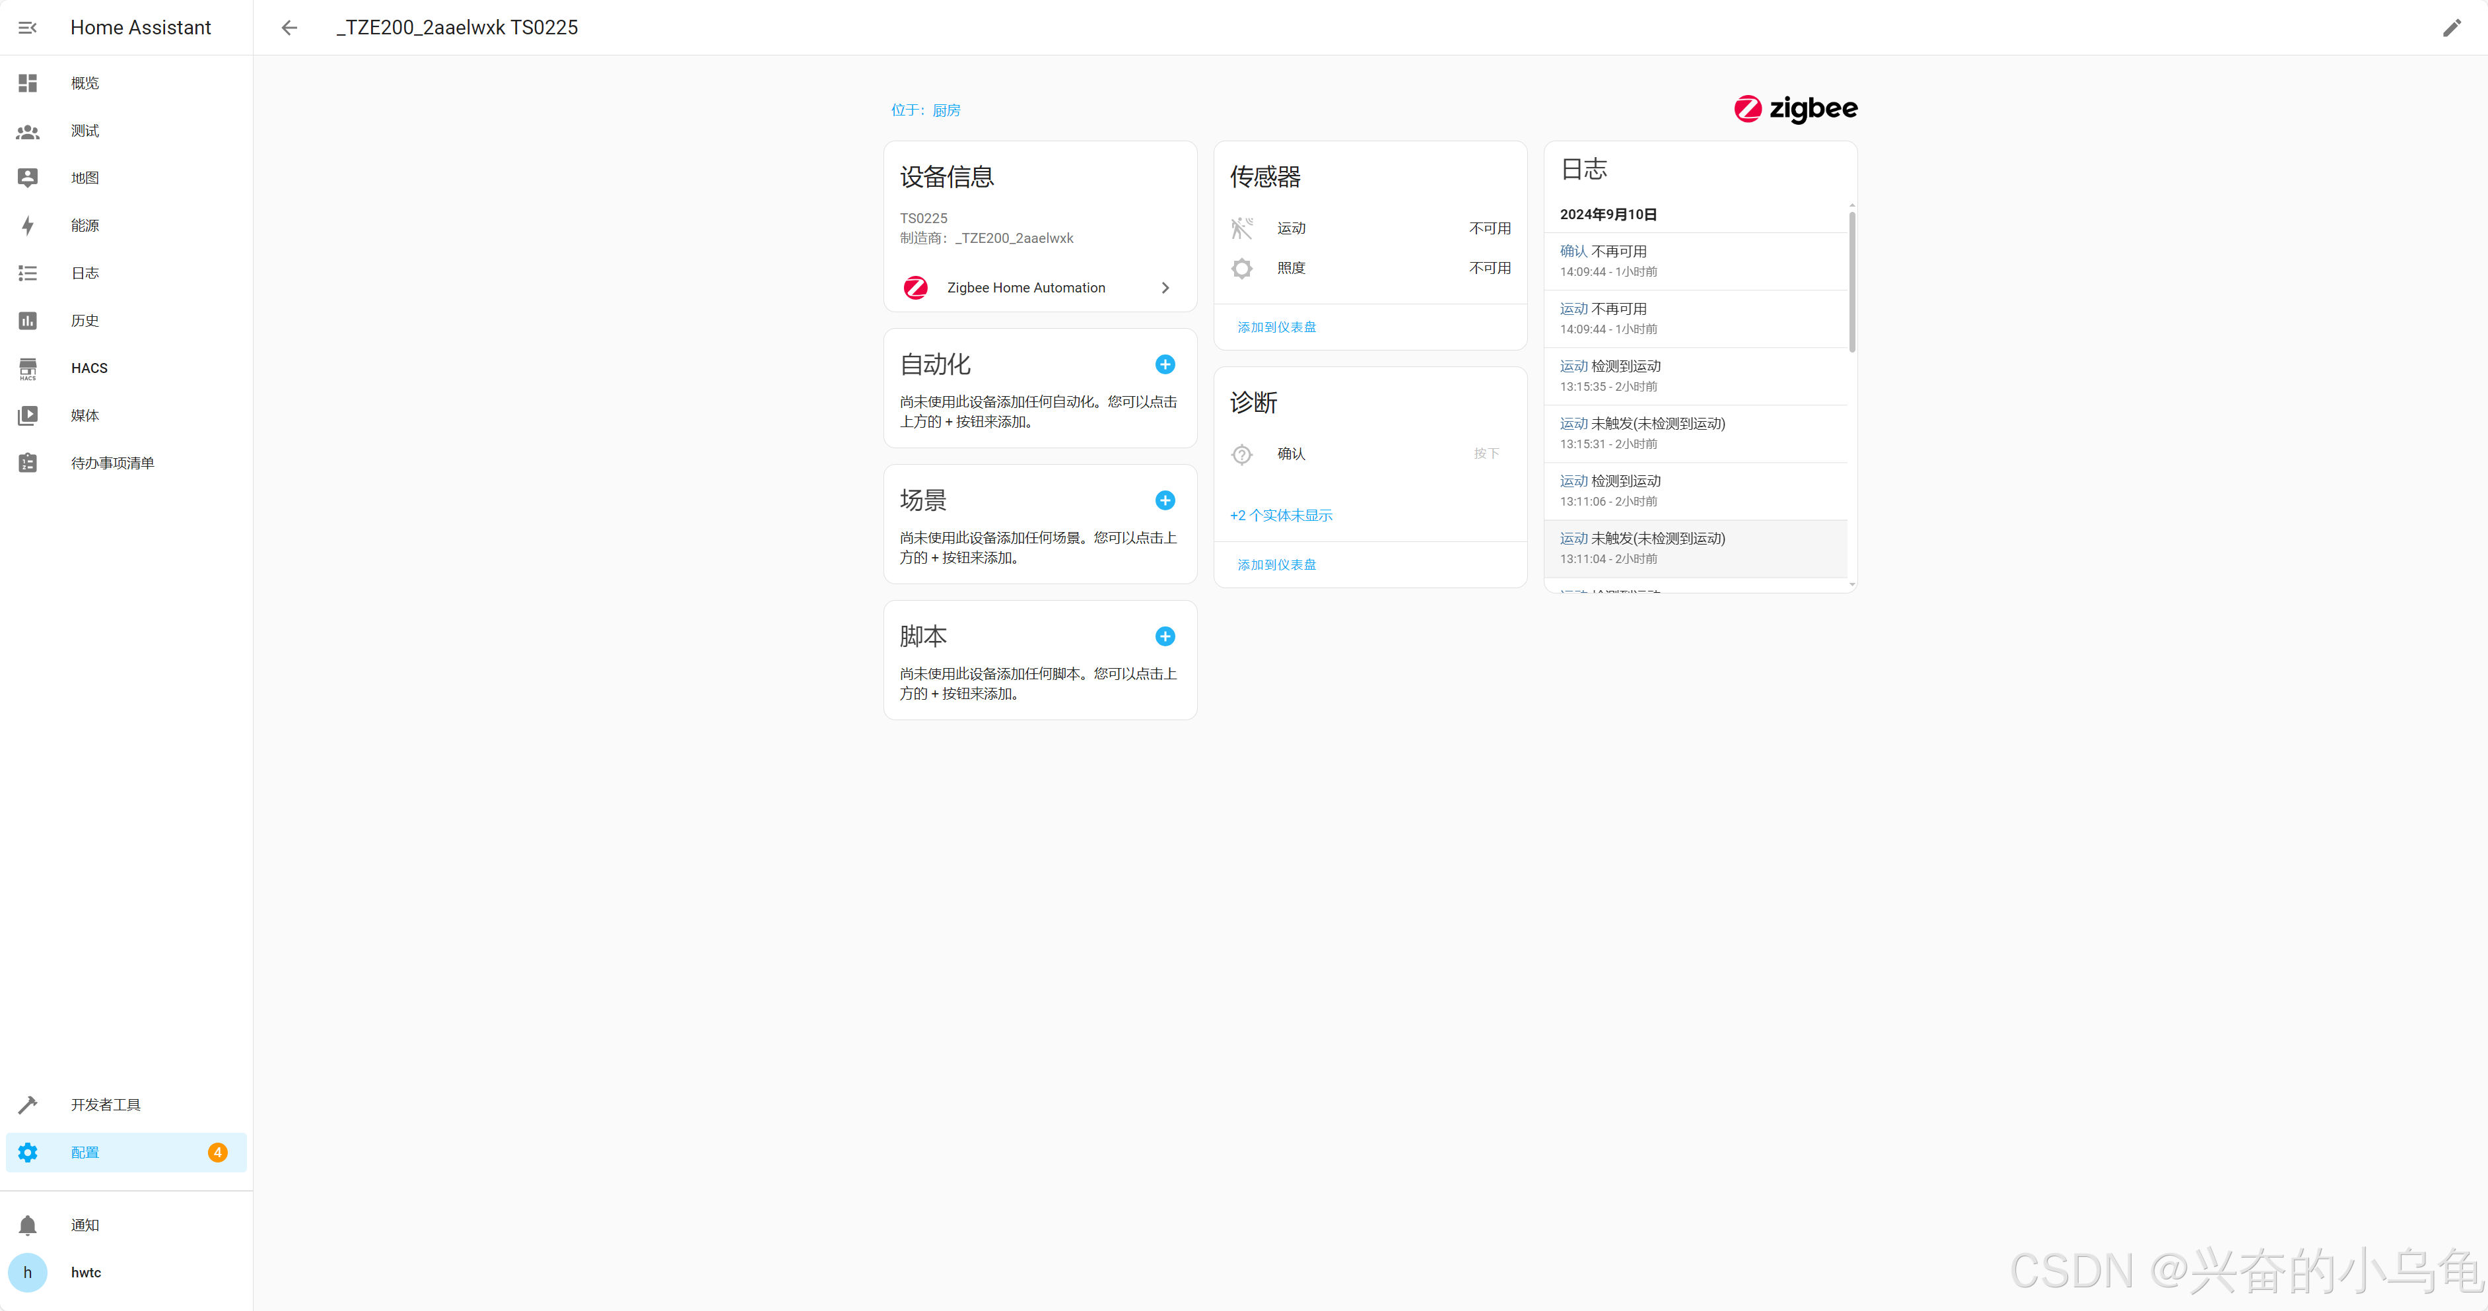Show the +2 个实体未显示 hidden entities
Image resolution: width=2488 pixels, height=1311 pixels.
coord(1281,516)
